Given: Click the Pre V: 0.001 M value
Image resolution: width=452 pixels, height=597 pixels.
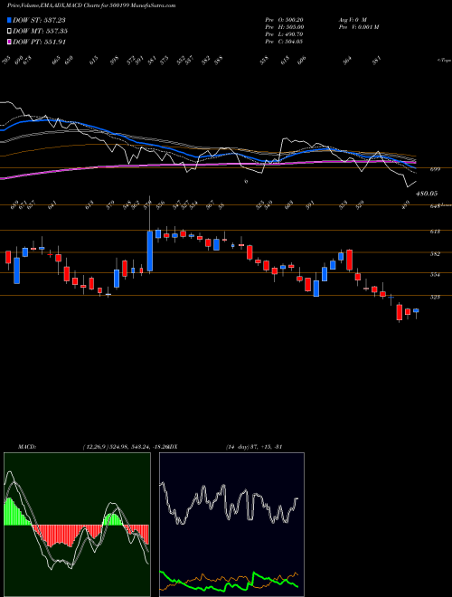Looking at the screenshot, I should coord(358,27).
